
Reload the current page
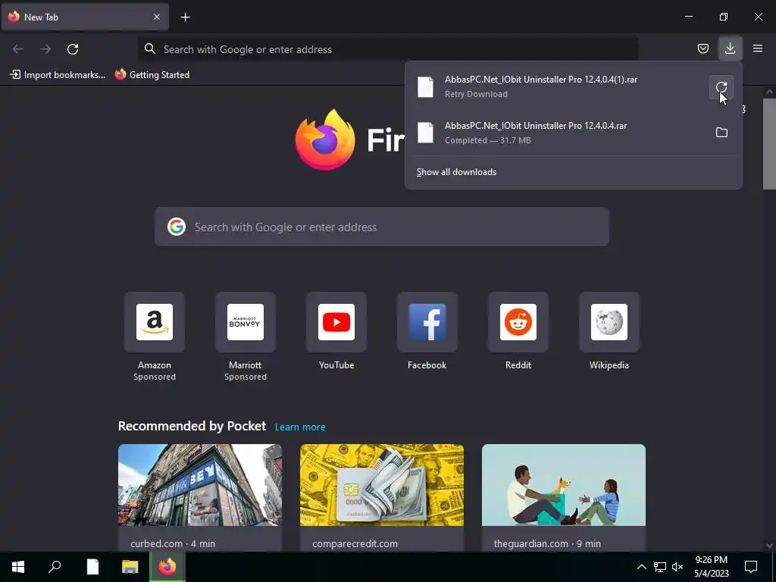click(73, 49)
